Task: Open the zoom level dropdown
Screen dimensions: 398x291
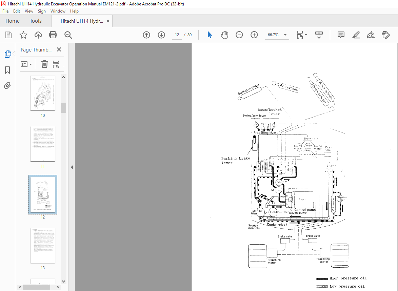Action: coord(285,35)
